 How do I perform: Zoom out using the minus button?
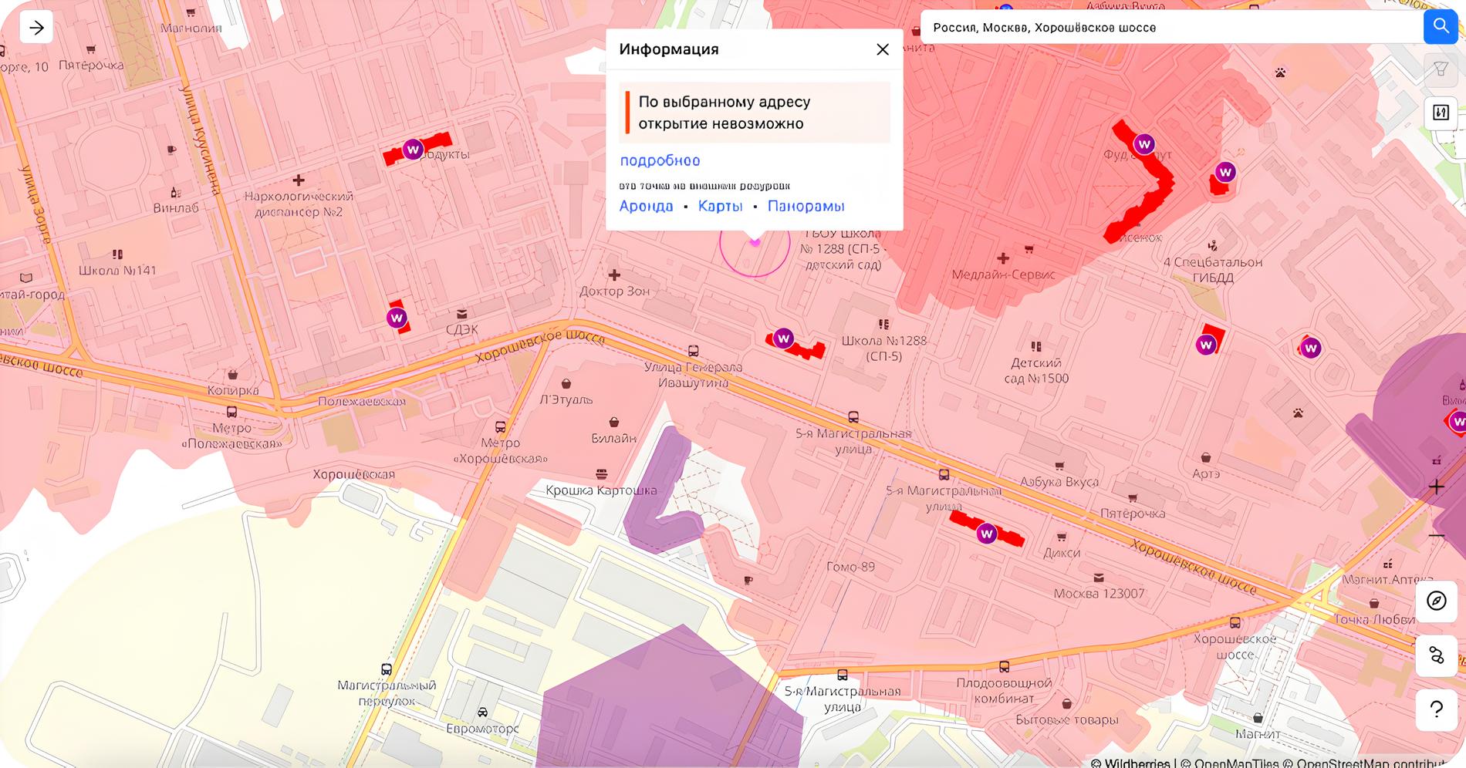(1436, 535)
